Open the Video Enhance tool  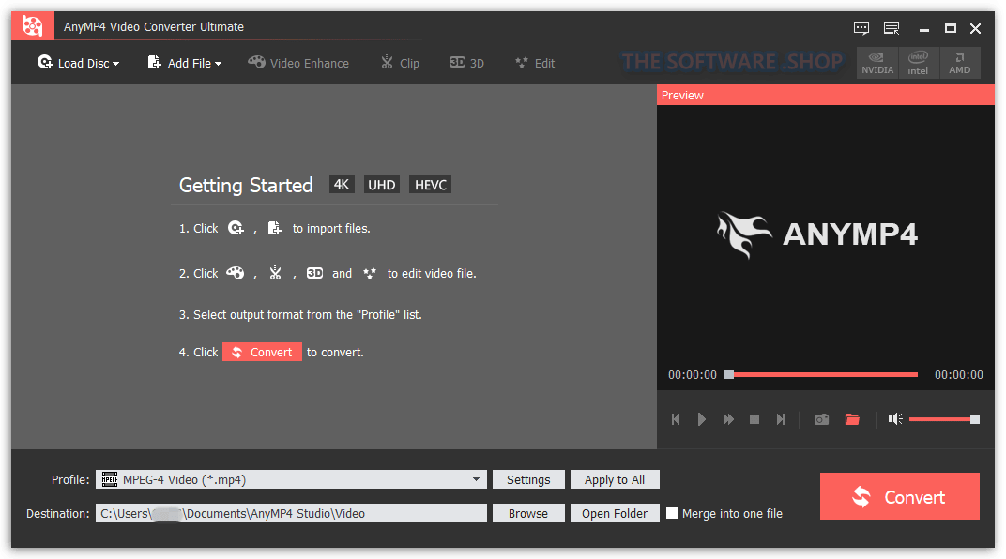tap(298, 63)
